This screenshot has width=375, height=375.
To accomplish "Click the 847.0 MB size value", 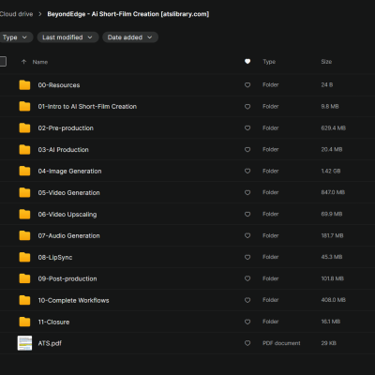I will point(333,192).
